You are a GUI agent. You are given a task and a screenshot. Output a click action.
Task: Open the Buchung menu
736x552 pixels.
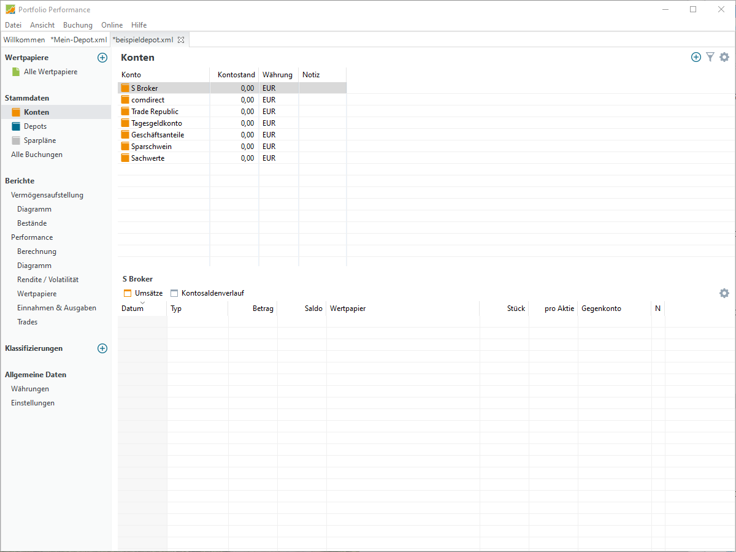78,25
